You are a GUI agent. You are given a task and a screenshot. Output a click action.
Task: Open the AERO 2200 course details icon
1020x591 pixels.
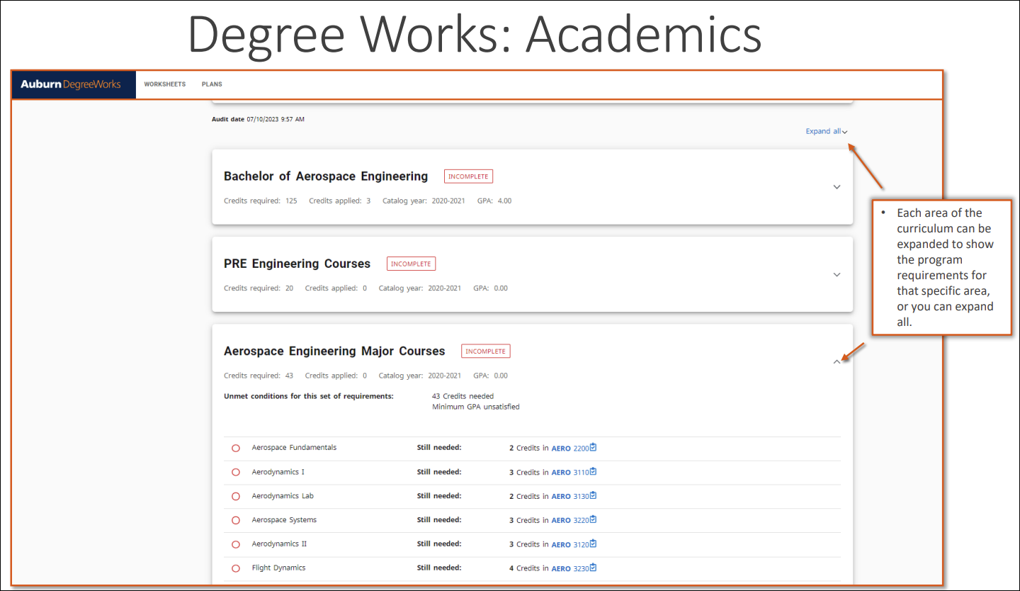593,448
